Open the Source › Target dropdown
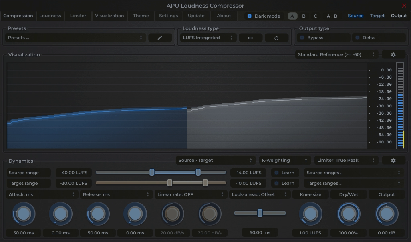Image resolution: width=411 pixels, height=242 pixels. tap(216, 160)
